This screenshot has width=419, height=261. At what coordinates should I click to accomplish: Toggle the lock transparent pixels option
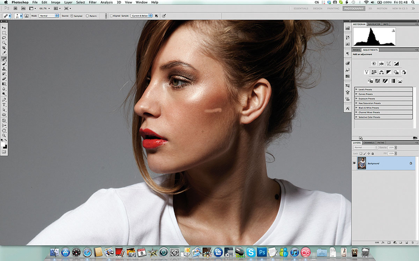click(x=361, y=153)
